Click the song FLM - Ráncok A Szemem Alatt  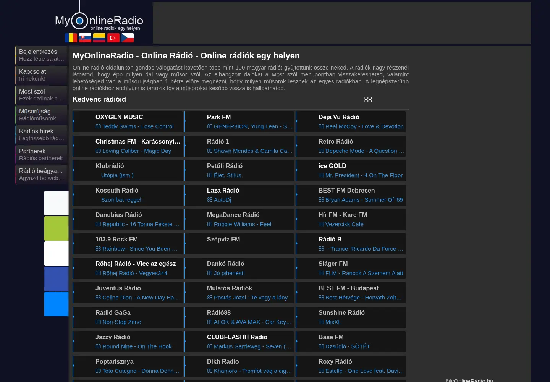coord(364,273)
